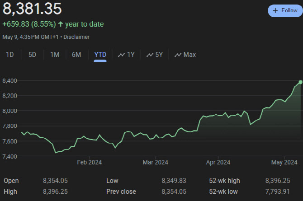Screen dimensions: 303x201
Task: Click the plus icon on Follow button
Action: 275,11
